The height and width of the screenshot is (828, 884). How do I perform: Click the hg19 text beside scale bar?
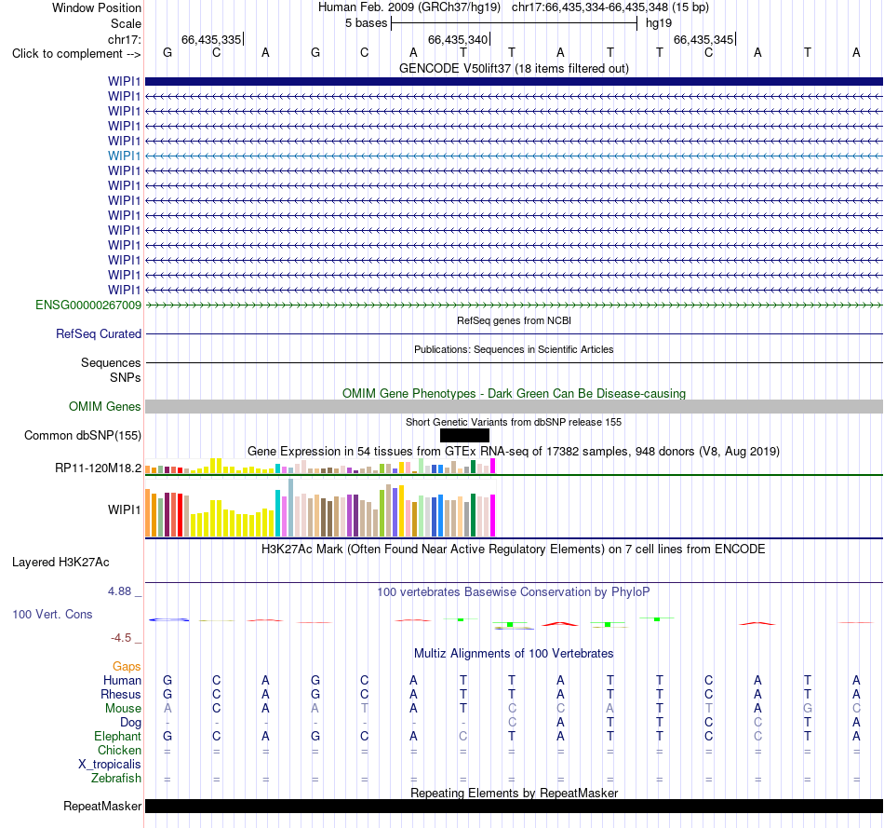659,23
